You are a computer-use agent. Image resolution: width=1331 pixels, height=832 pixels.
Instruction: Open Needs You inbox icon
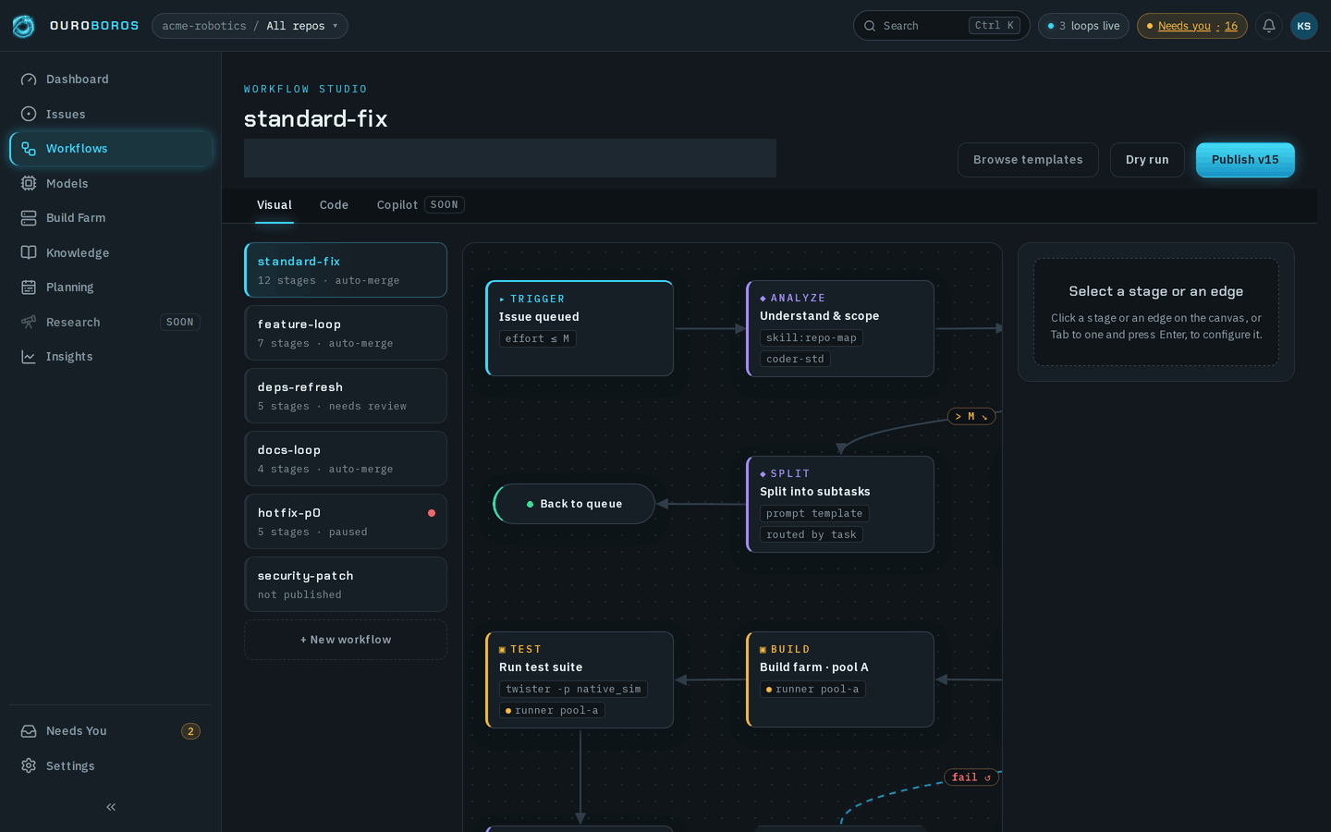click(29, 731)
